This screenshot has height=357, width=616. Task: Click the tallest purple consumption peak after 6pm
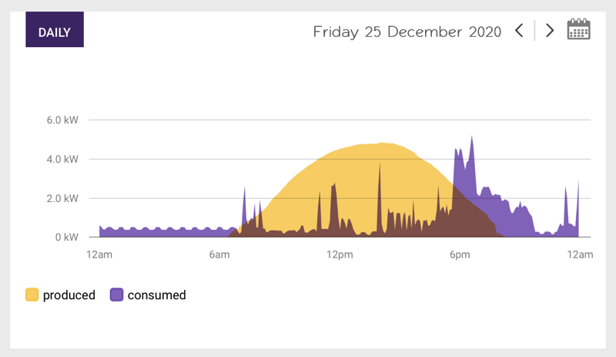[471, 140]
